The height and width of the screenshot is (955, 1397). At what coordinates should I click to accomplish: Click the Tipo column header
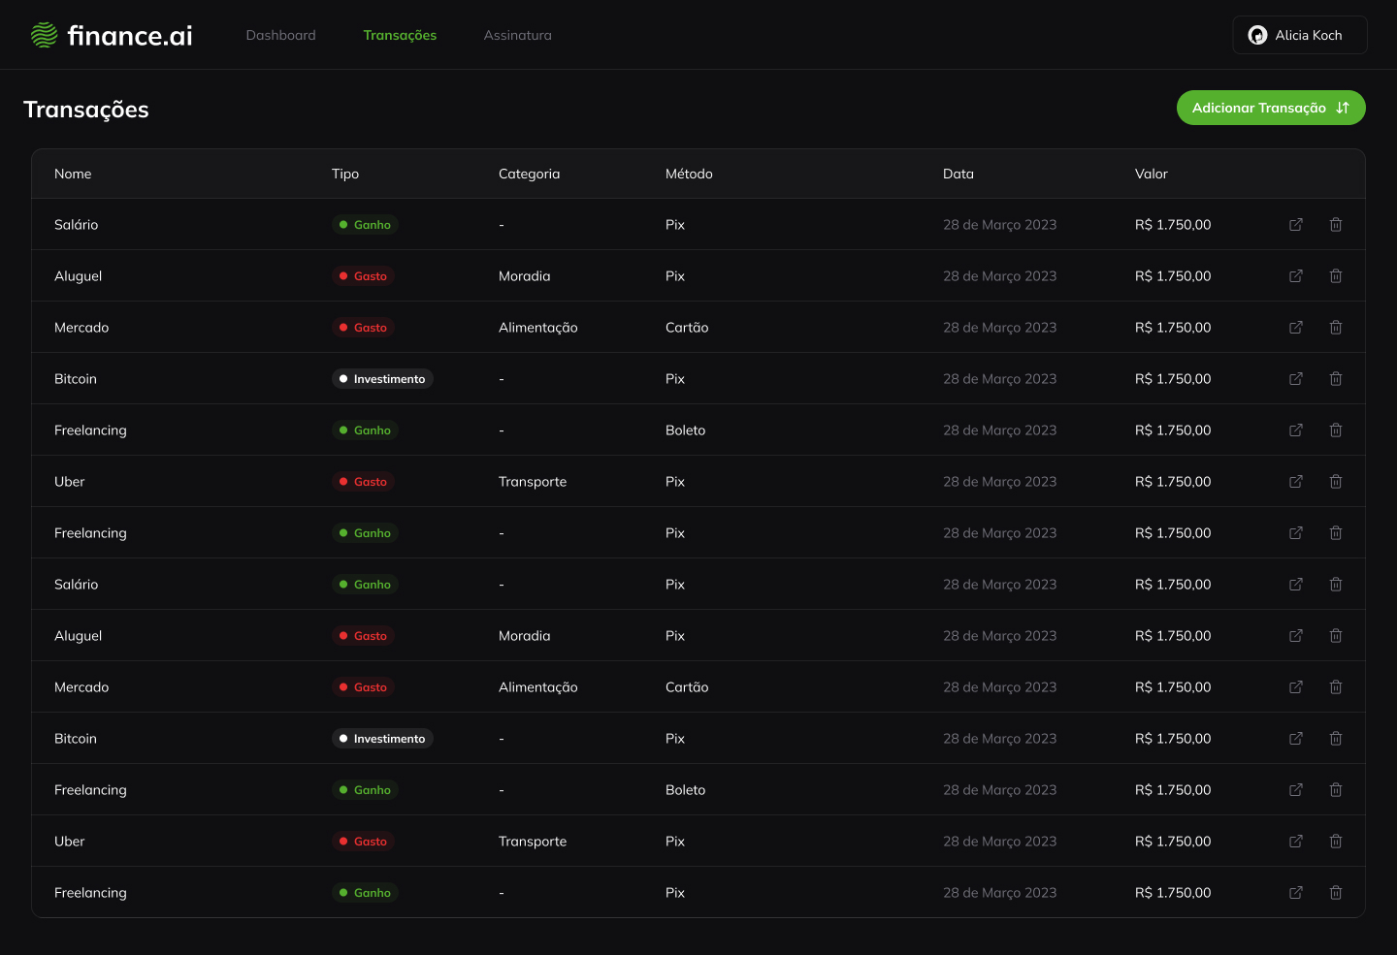(344, 174)
